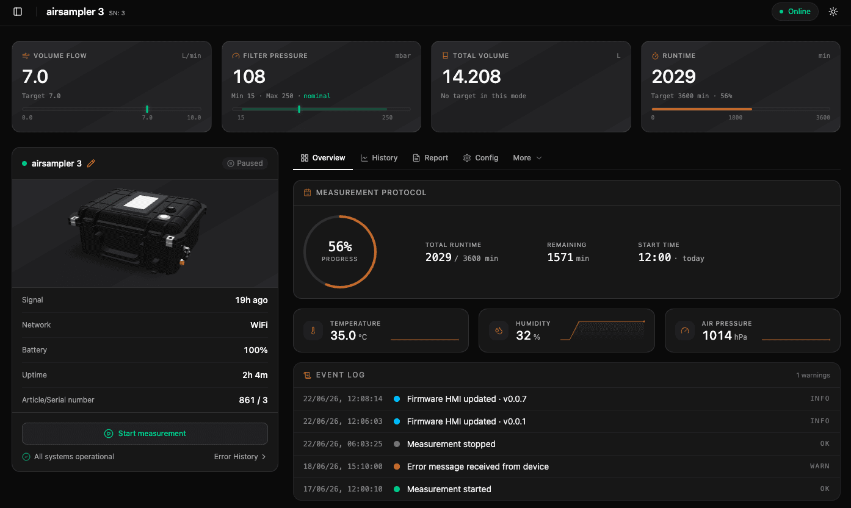This screenshot has height=508, width=851.
Task: Click the air pressure 1014 hPa value
Action: tap(725, 336)
